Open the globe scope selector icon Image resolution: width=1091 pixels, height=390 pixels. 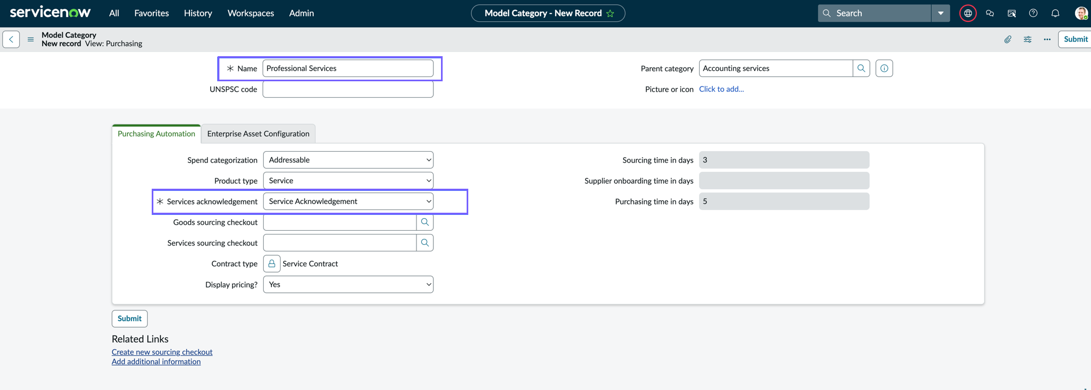point(968,13)
